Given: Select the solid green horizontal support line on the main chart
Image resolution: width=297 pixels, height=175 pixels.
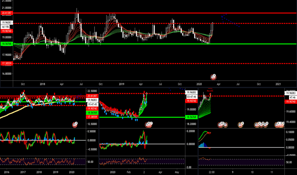Looking at the screenshot, I should click(x=155, y=44).
